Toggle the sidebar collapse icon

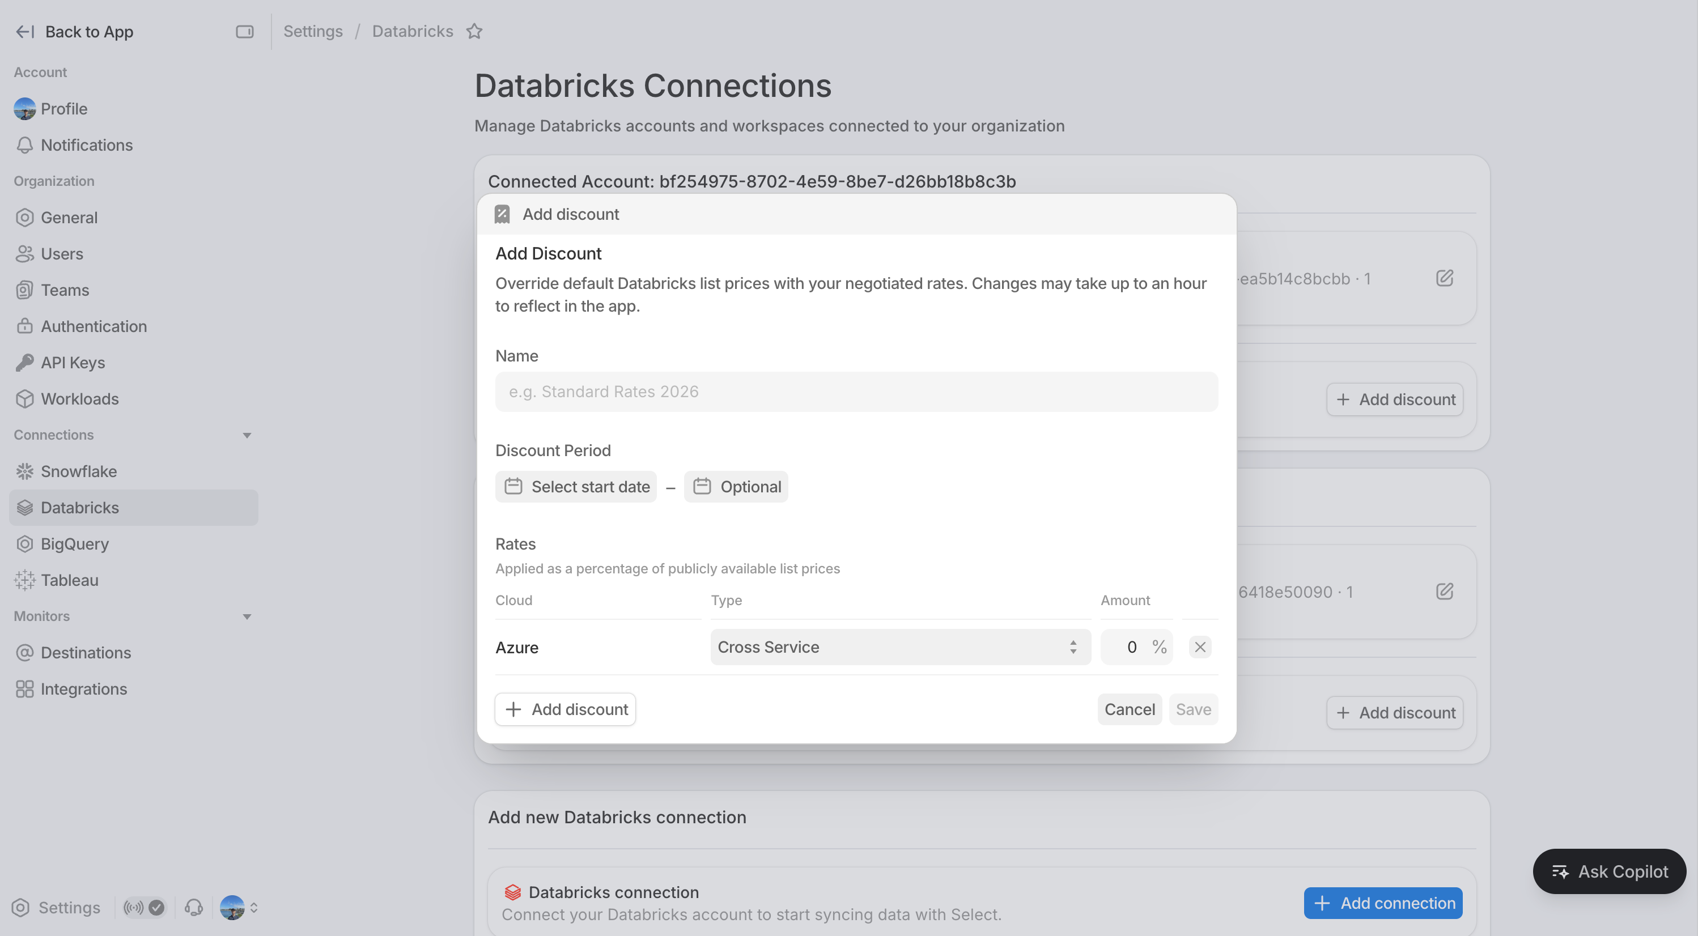(244, 32)
